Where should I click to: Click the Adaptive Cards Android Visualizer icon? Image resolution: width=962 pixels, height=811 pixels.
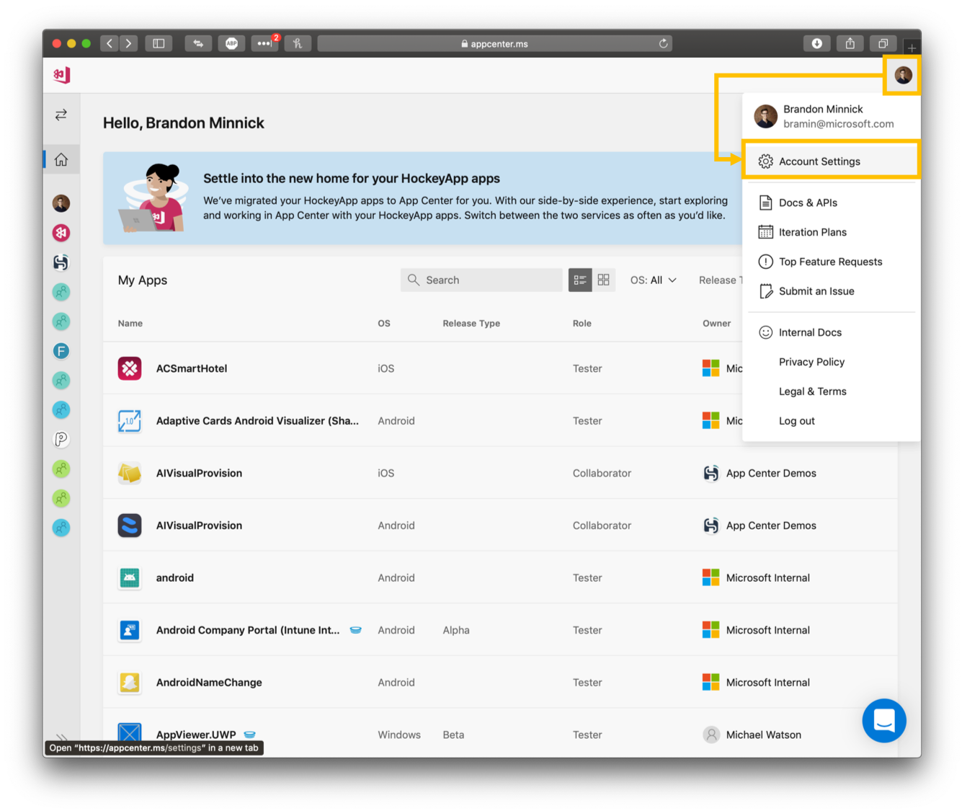(130, 421)
